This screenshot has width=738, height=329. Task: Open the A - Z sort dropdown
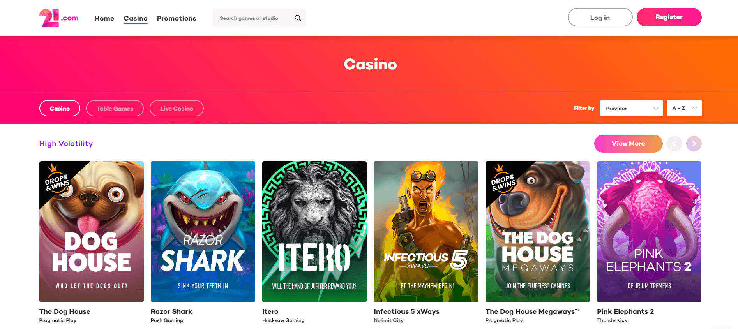[x=684, y=108]
